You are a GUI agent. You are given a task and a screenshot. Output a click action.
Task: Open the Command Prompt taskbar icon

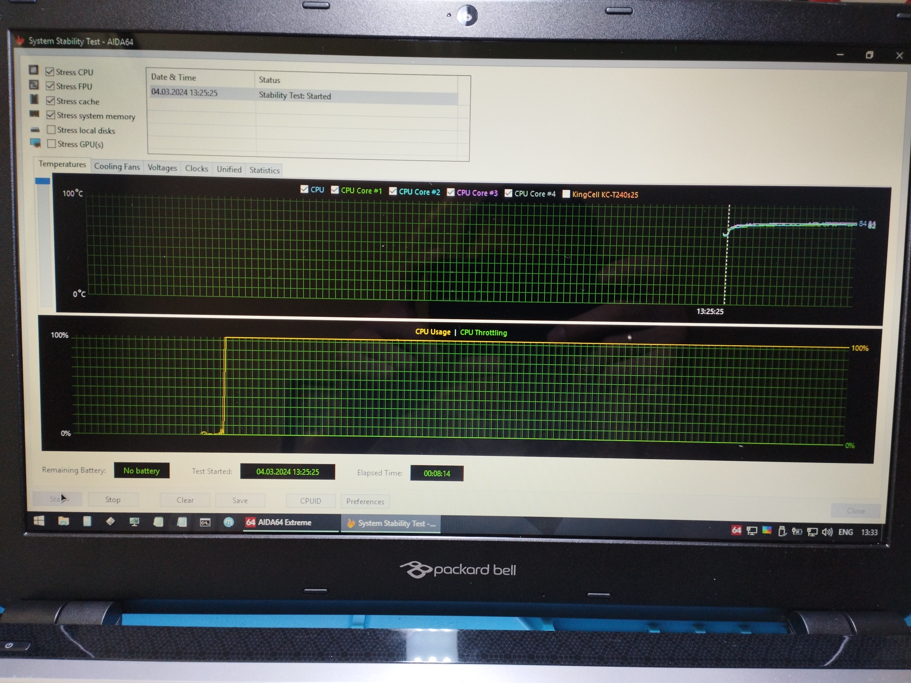point(205,522)
